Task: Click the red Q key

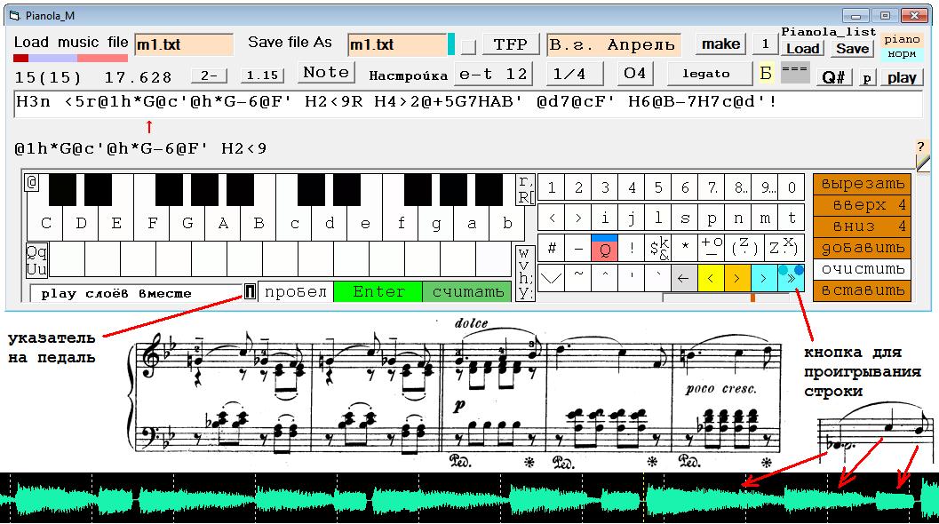Action: pos(605,247)
